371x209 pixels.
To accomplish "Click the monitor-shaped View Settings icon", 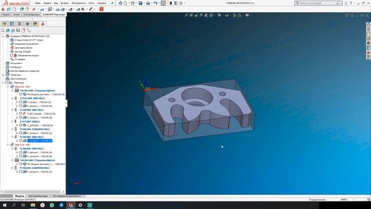I will 247,15.
